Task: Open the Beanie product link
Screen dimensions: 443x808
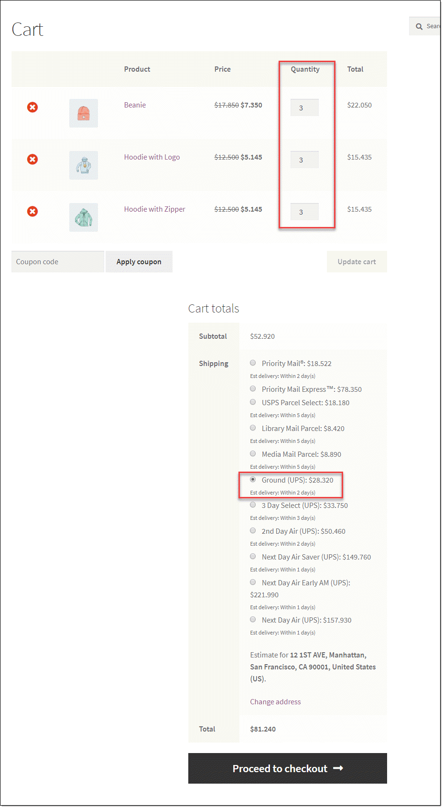Action: click(135, 105)
